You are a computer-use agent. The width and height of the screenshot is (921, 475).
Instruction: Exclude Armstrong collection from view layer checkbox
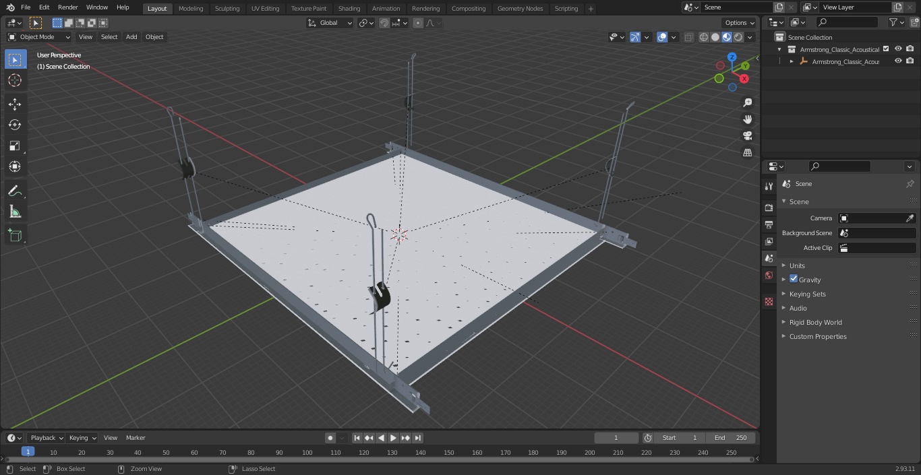pyautogui.click(x=886, y=49)
